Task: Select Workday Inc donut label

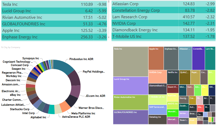Action: 14,76
